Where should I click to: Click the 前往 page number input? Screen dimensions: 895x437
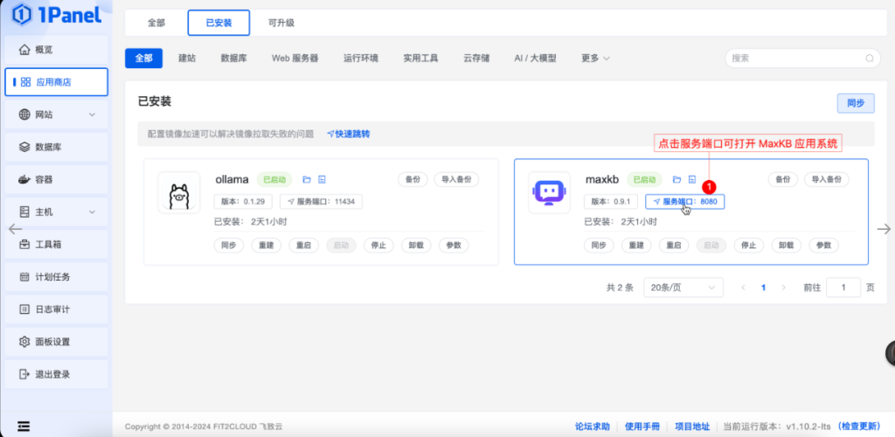click(843, 288)
